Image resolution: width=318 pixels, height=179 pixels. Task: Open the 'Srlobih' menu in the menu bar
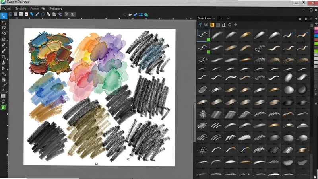click(x=21, y=8)
